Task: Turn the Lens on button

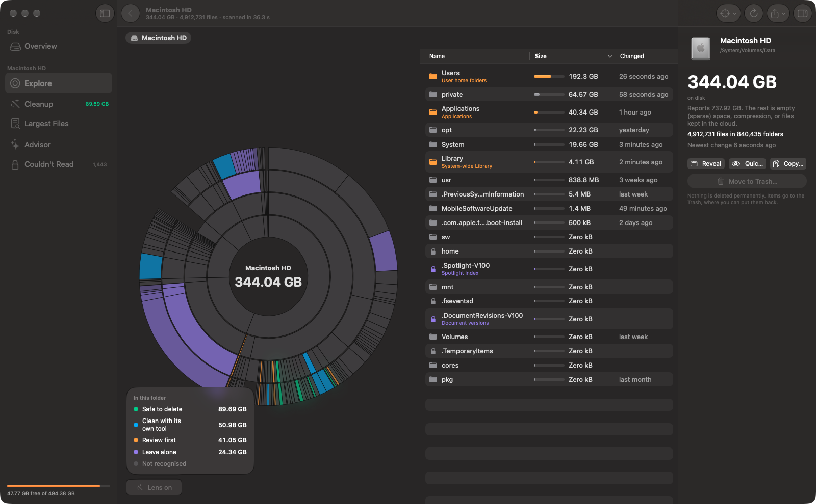Action: (154, 487)
